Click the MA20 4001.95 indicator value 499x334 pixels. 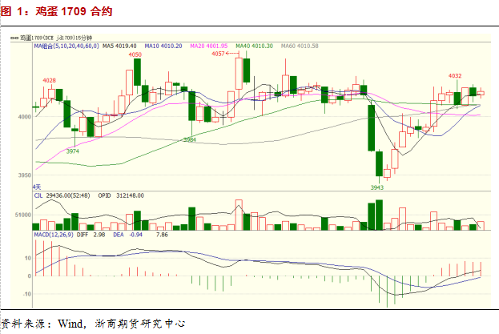[209, 46]
